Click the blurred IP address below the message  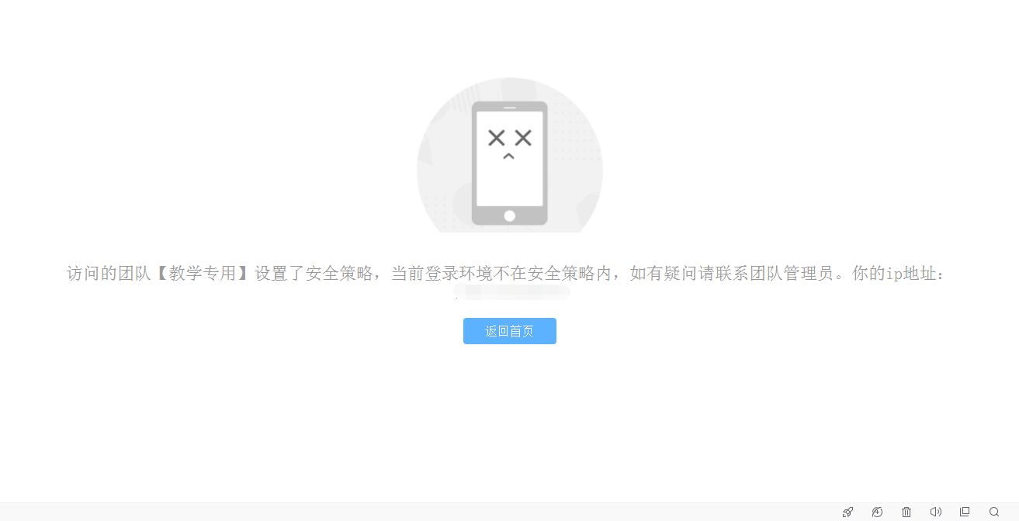coord(512,292)
